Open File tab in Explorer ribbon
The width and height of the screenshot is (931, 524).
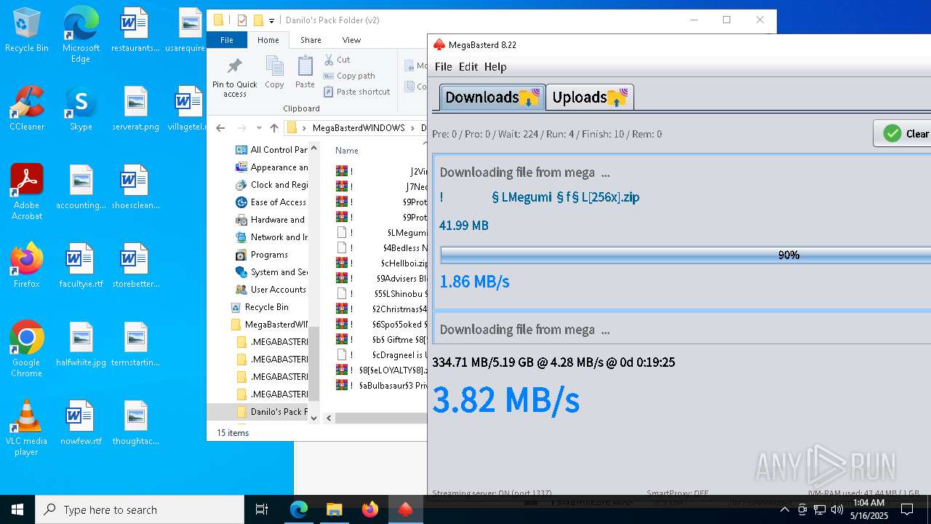click(x=227, y=40)
